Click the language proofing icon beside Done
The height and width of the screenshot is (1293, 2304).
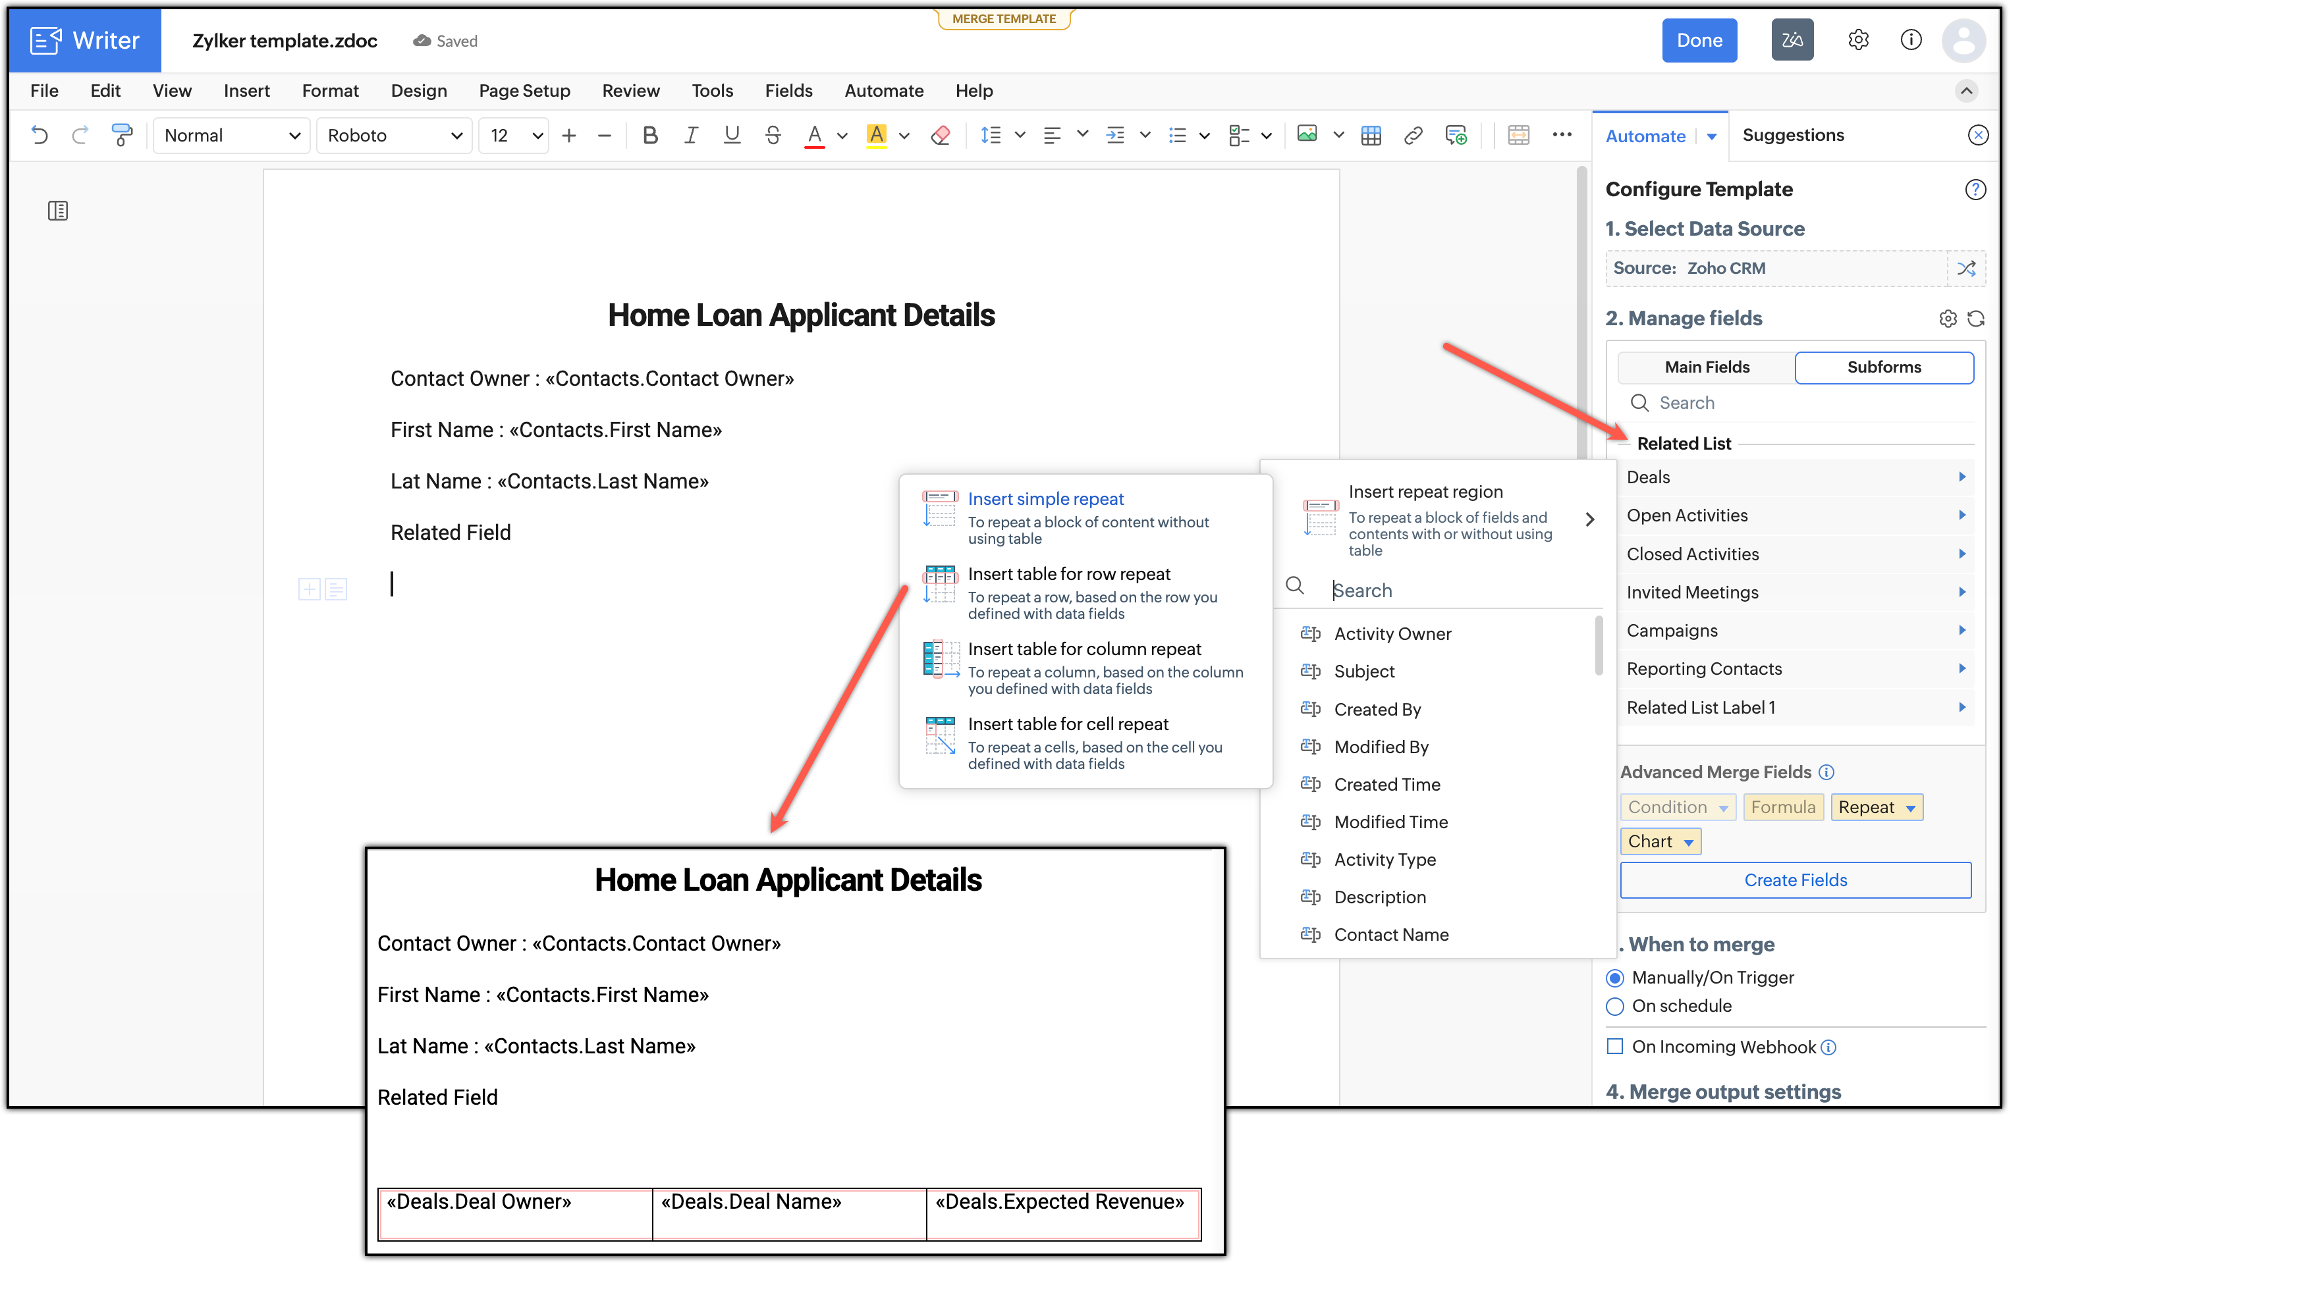[1792, 40]
